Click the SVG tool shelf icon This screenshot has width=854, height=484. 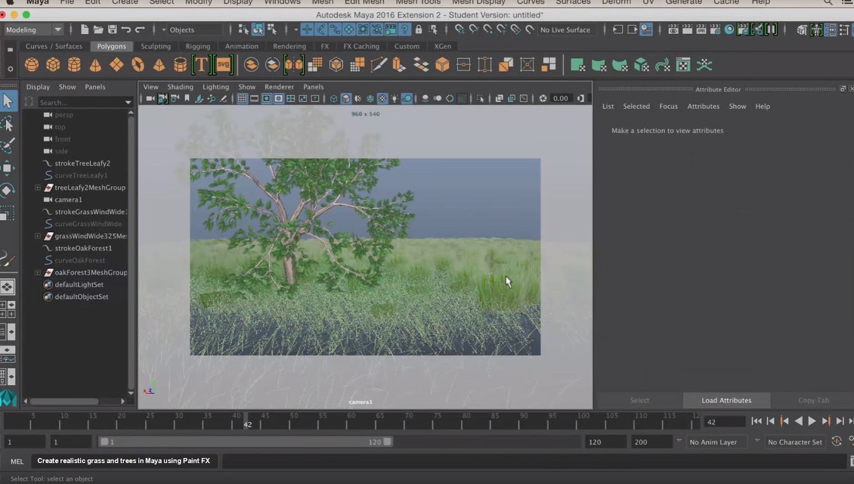click(223, 65)
